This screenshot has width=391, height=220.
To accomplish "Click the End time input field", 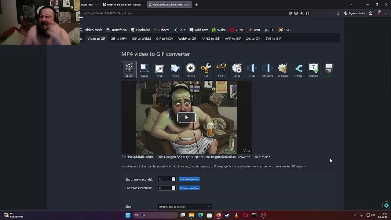I will pyautogui.click(x=165, y=188).
